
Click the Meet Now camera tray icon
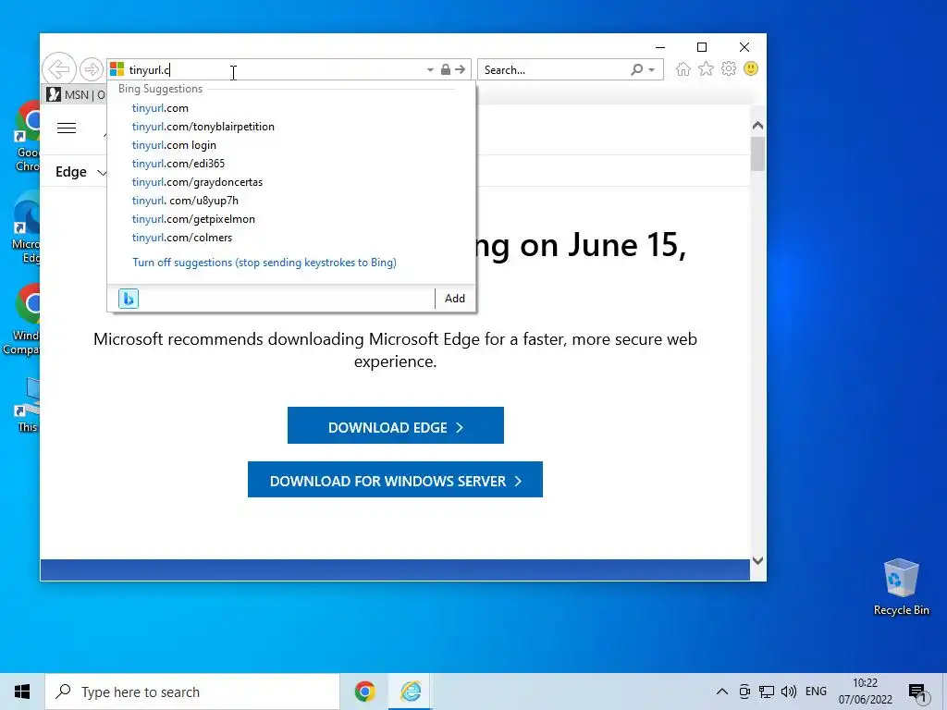point(744,692)
